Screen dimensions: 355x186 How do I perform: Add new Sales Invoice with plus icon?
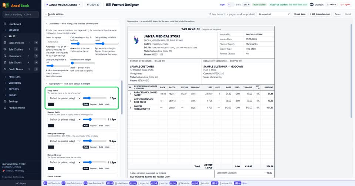tap(36, 43)
